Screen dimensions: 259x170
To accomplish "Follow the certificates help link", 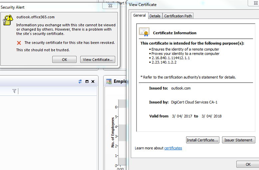I will coord(173,148).
